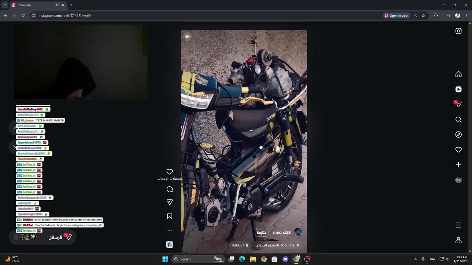Click the share paper-plane icon
The height and width of the screenshot is (265, 472).
point(170,202)
